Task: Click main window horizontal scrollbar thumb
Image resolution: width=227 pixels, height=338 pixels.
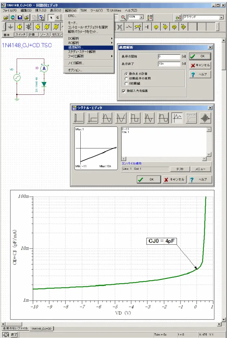Action: (13, 324)
